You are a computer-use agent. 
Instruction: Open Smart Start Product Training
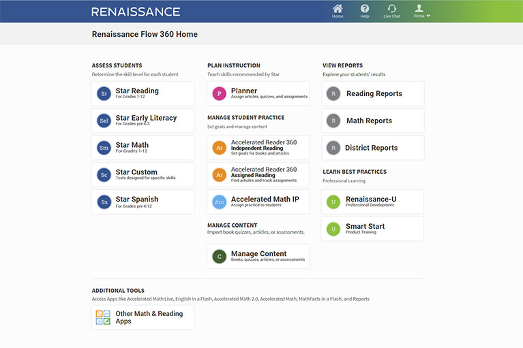(372, 229)
